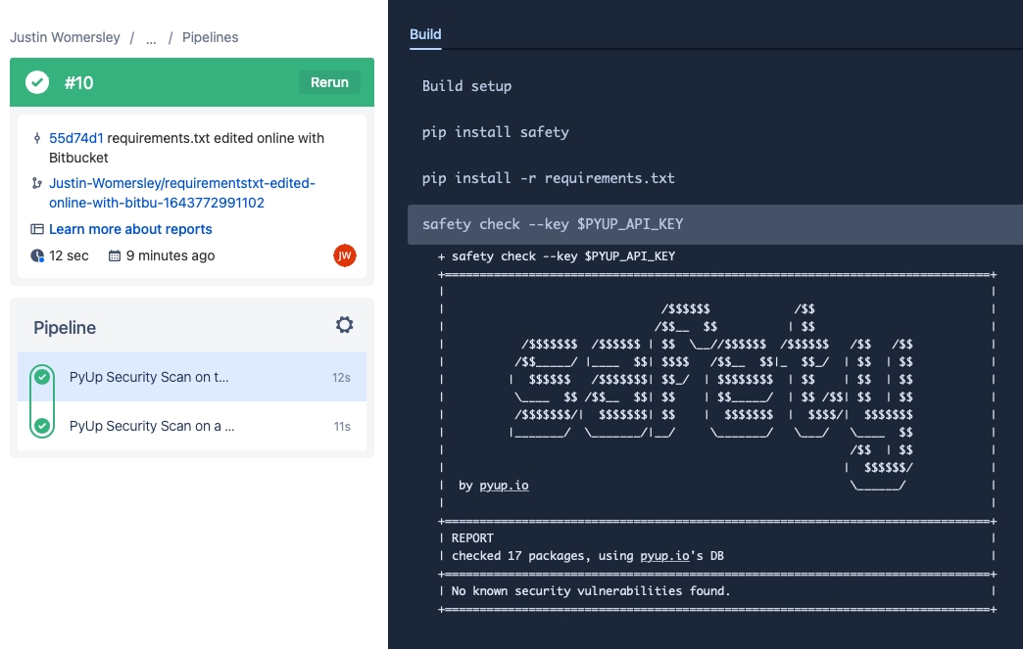The width and height of the screenshot is (1023, 649).
Task: Expand the pip install safety step
Action: [x=496, y=132]
